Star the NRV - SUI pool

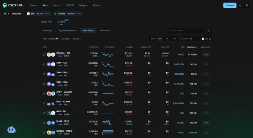(44, 113)
